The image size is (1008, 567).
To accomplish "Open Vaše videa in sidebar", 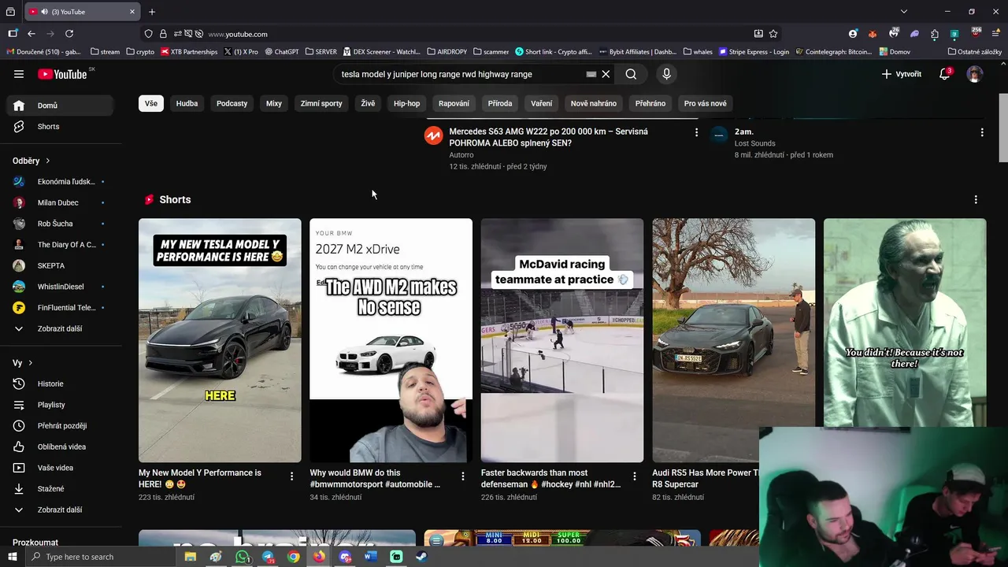I will point(61,468).
